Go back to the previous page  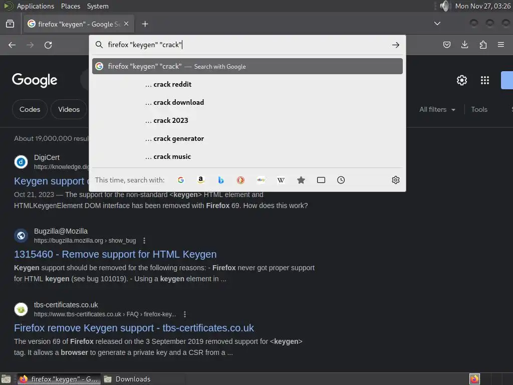point(12,45)
